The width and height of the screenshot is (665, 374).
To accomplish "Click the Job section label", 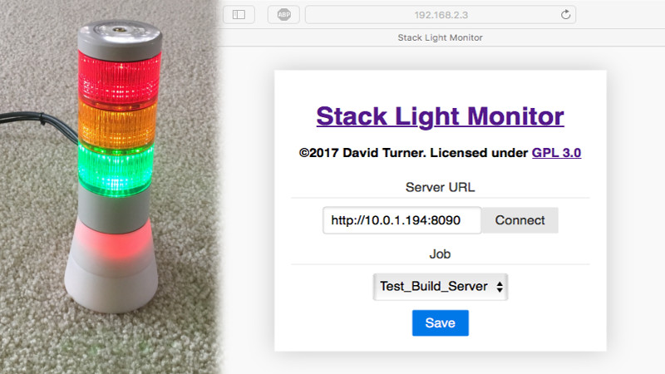I will 440,253.
